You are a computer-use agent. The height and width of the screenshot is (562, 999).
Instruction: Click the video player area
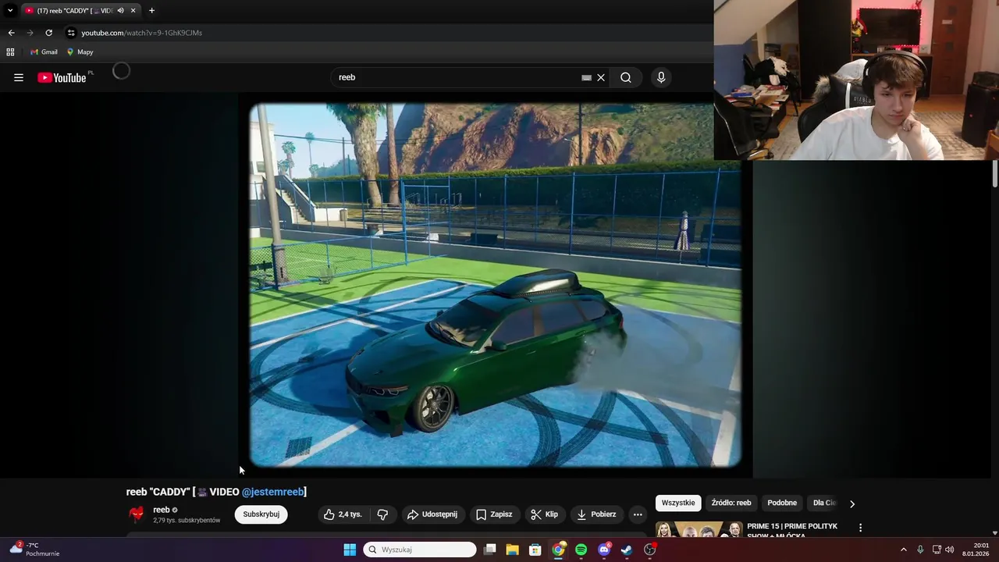coord(495,285)
